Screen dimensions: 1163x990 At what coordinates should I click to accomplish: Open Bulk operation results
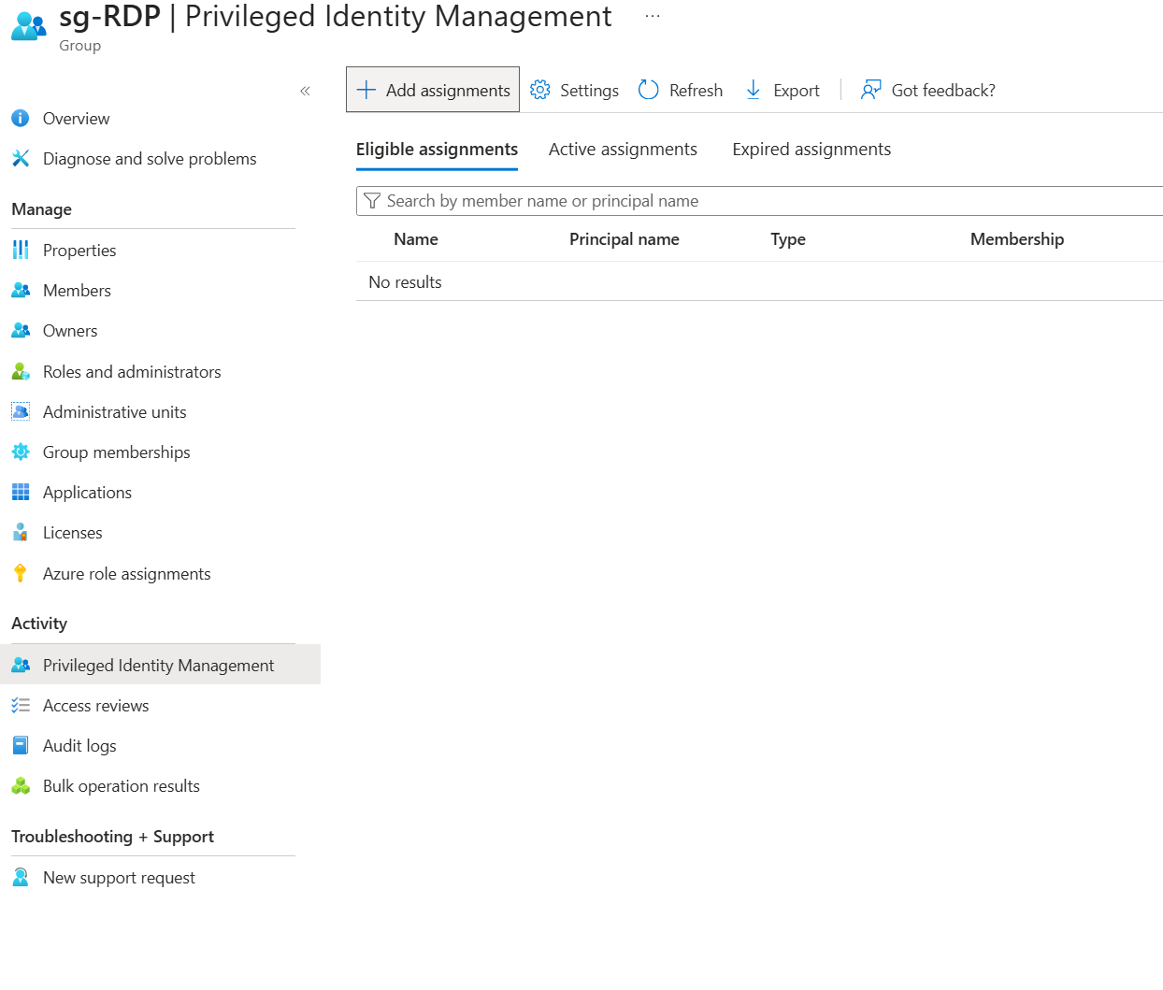coord(121,786)
